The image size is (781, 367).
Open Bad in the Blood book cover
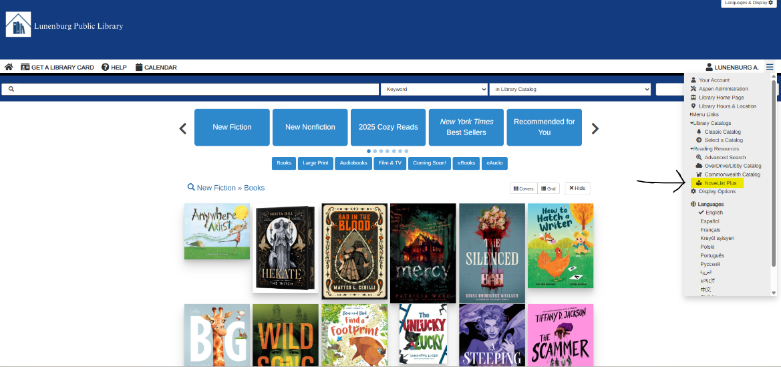pos(355,251)
